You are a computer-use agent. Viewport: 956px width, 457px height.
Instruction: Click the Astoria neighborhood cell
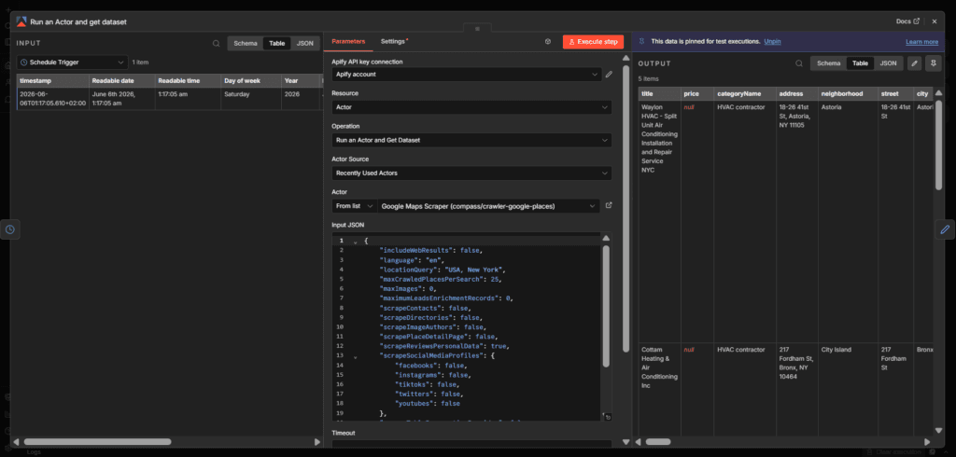point(848,222)
